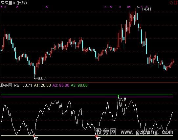Click the diamond icon in the chart's top-right corner

pyautogui.click(x=171, y=3)
